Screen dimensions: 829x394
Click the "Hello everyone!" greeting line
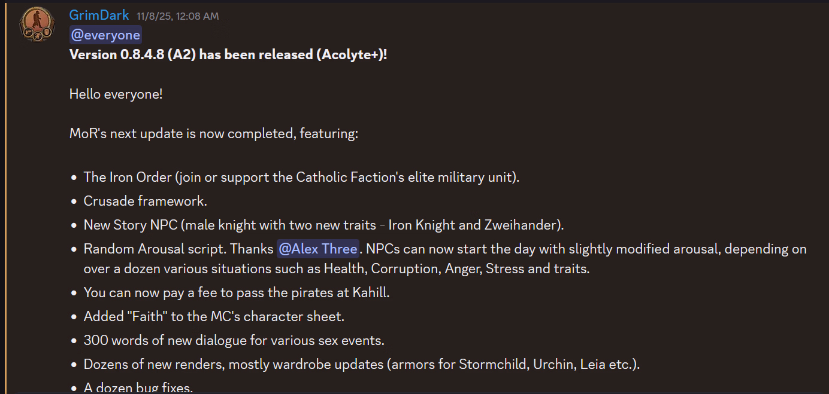[116, 94]
